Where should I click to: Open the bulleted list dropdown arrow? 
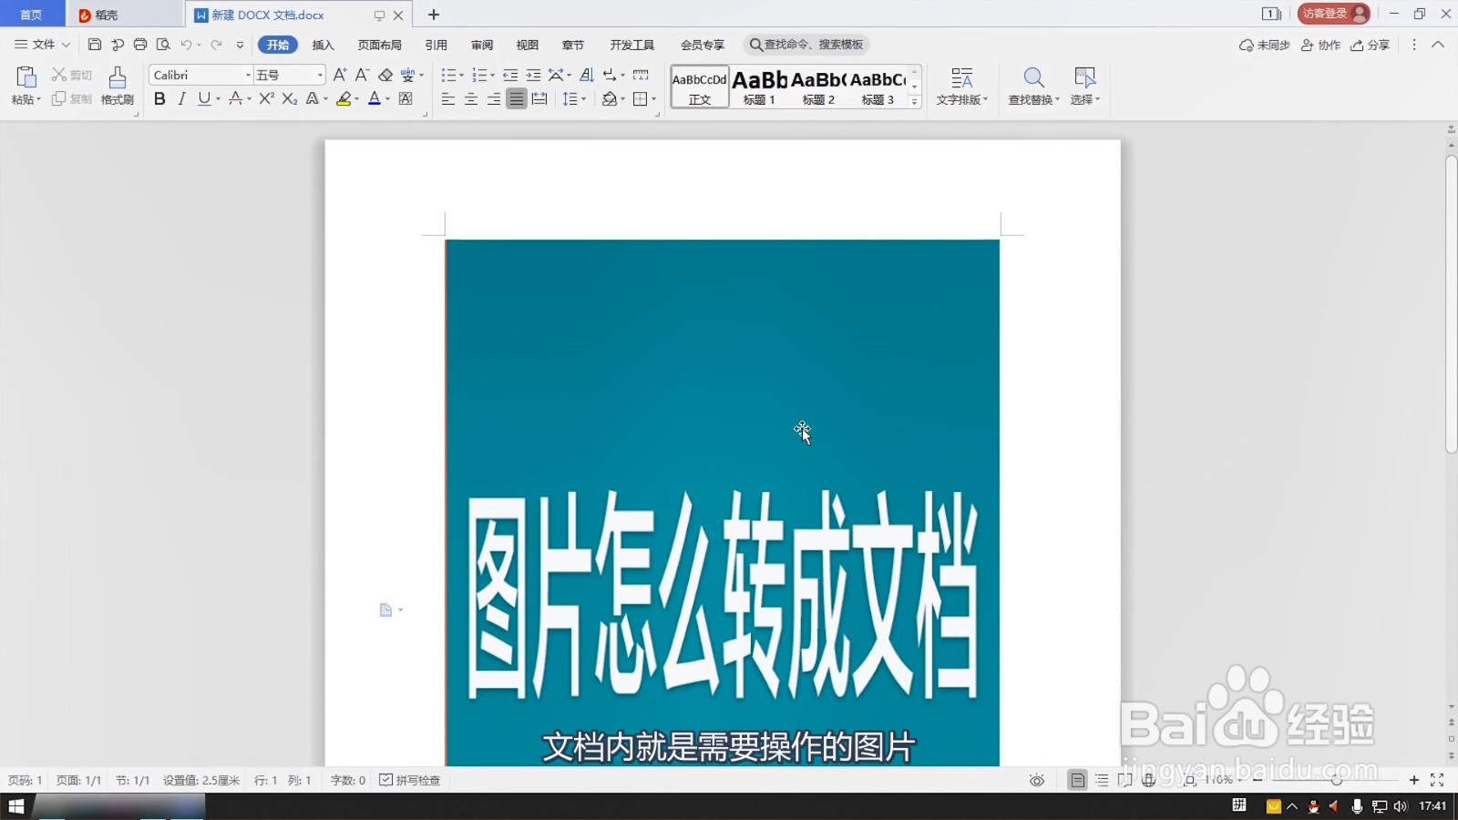coord(461,76)
